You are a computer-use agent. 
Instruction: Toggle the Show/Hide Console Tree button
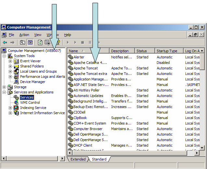(x=30, y=42)
